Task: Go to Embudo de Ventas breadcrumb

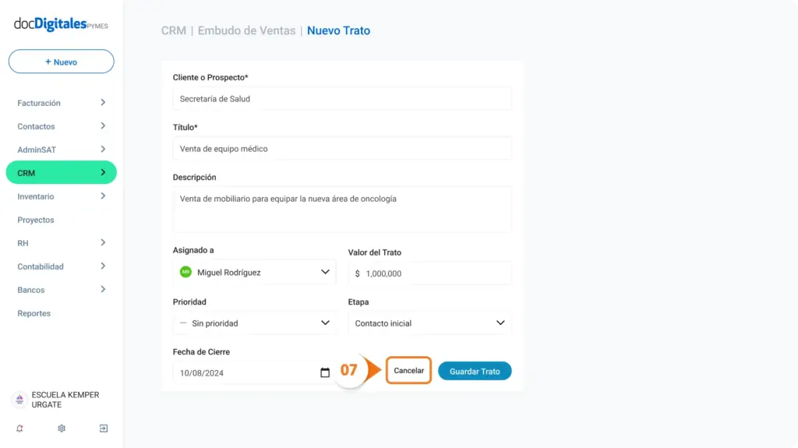Action: (x=246, y=30)
